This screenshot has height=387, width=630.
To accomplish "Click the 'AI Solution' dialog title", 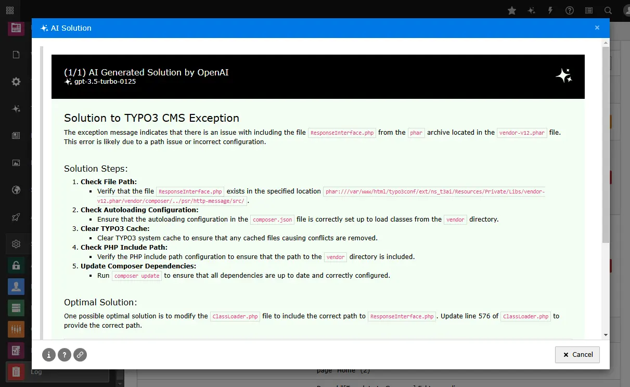I will [71, 28].
